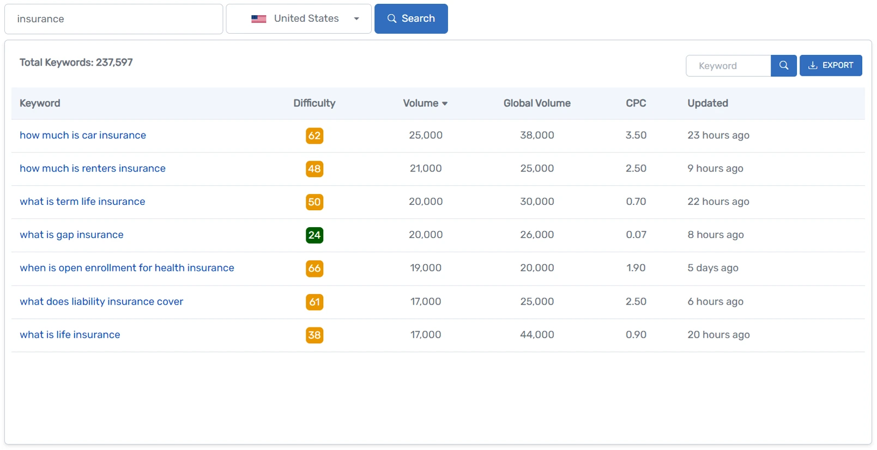Click '20 hours ago' updated cell
The image size is (877, 450).
tap(718, 335)
